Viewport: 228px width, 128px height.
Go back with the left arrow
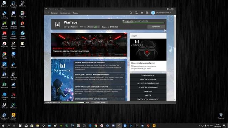46,13
